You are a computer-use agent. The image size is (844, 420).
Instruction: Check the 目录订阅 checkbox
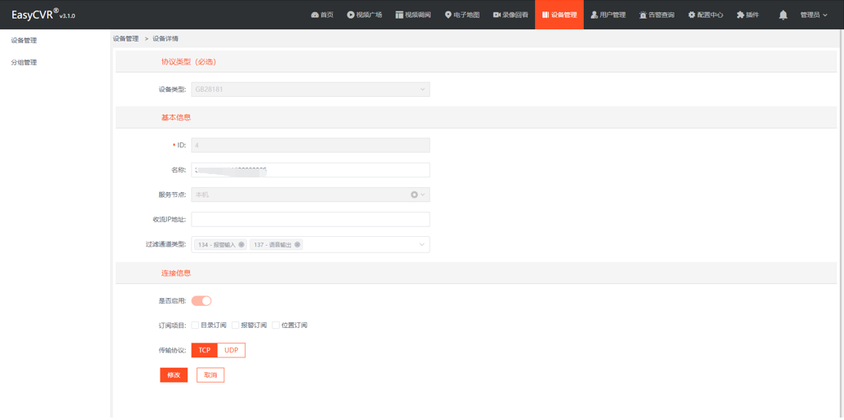click(195, 325)
